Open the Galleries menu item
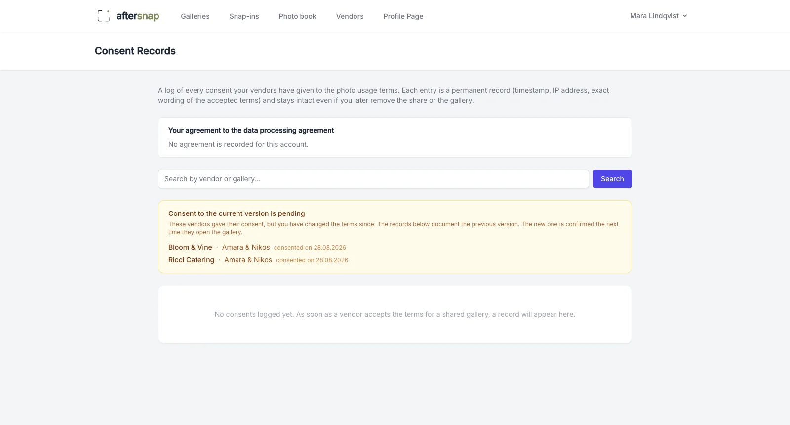This screenshot has height=425, width=790. pos(195,16)
